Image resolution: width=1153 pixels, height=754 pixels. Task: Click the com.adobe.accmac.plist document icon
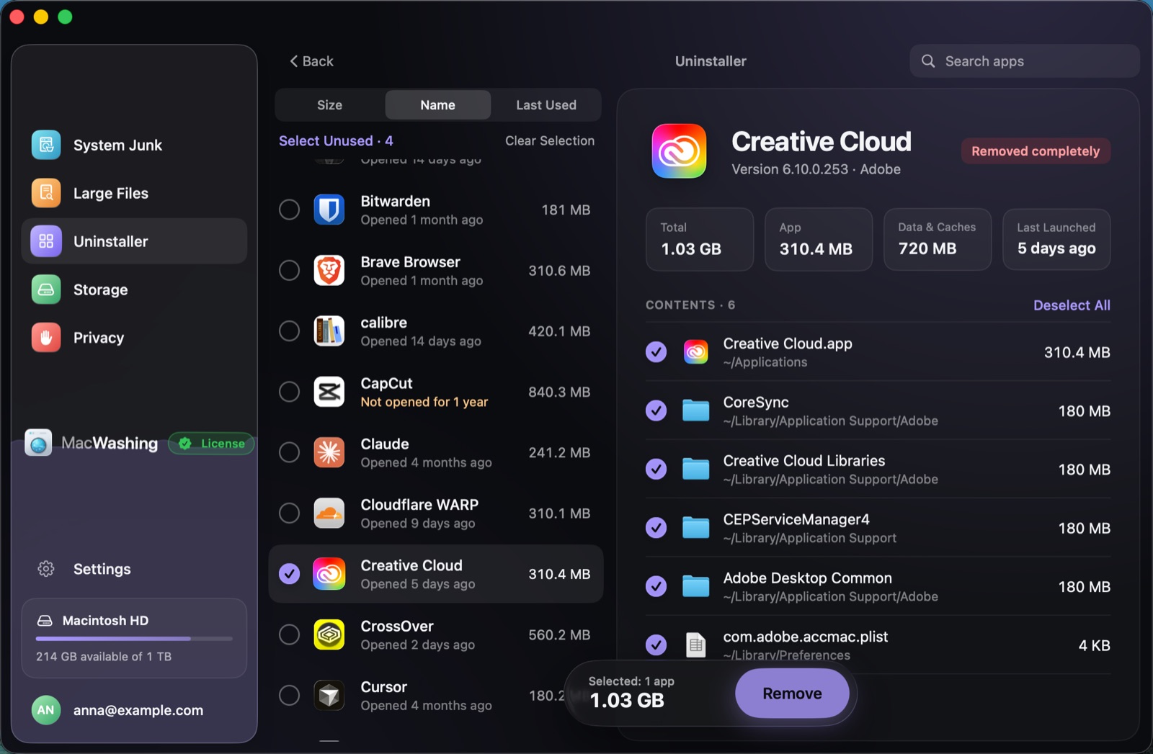coord(695,645)
